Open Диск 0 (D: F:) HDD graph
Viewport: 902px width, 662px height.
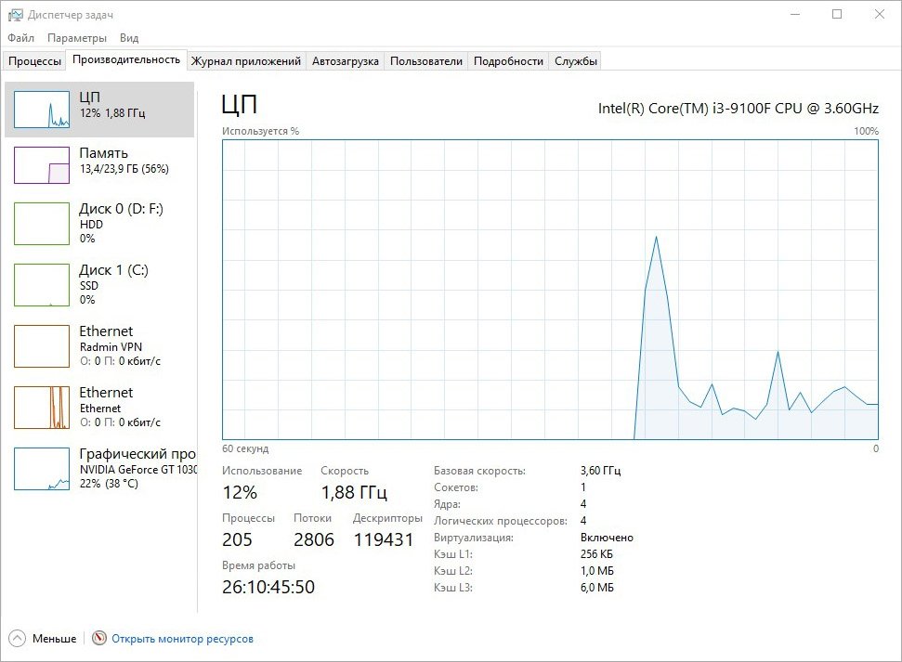(x=42, y=223)
